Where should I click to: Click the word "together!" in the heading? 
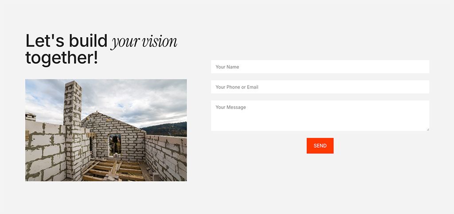click(62, 58)
